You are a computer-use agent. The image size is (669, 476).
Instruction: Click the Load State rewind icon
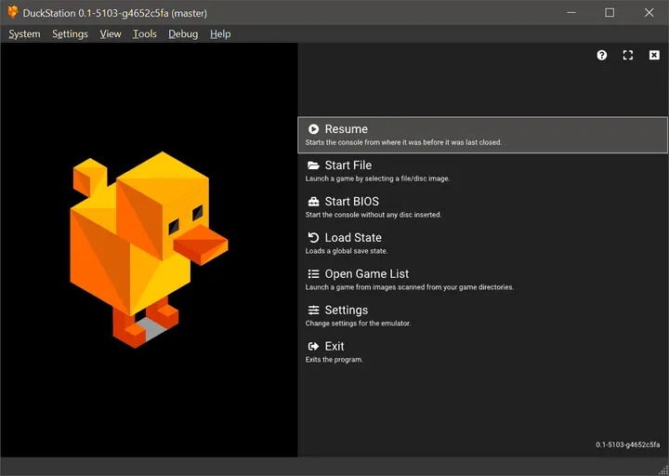click(314, 237)
